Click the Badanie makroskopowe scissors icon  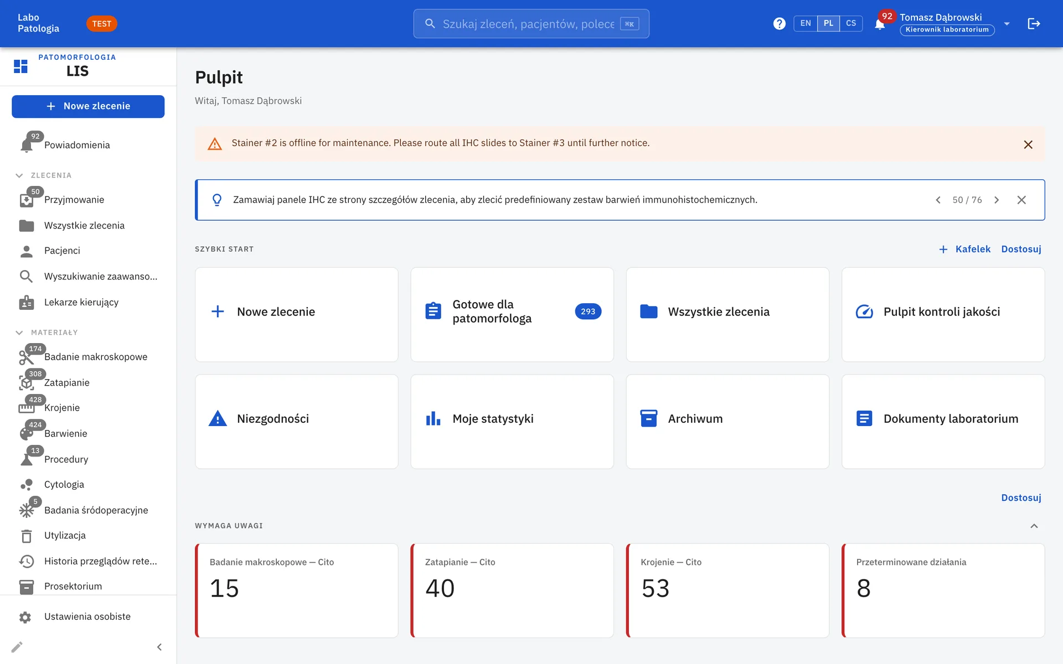tap(26, 357)
